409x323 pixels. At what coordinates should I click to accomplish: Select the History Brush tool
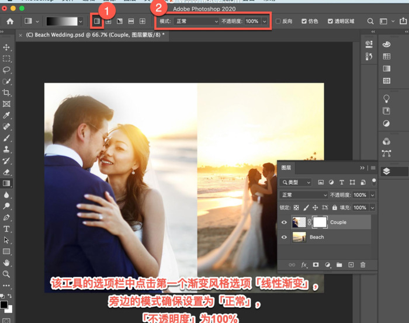click(6, 161)
